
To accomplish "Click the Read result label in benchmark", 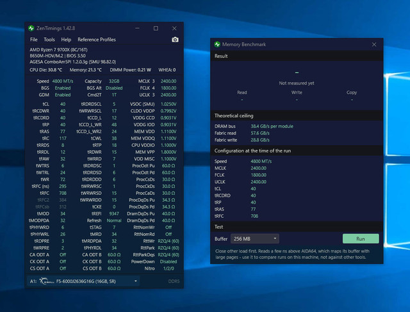I will pos(242,92).
